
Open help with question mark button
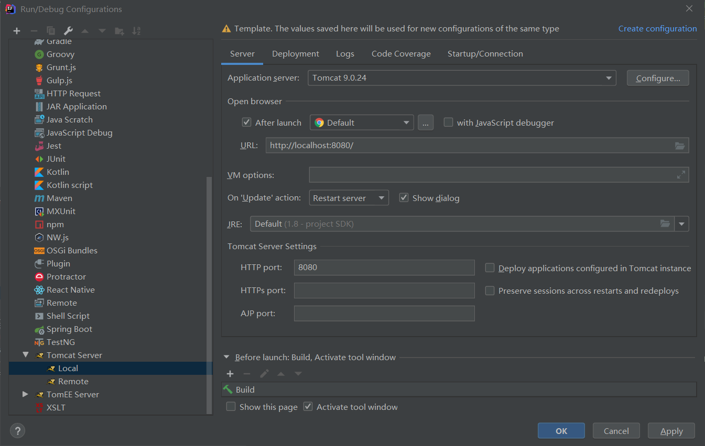pos(18,431)
